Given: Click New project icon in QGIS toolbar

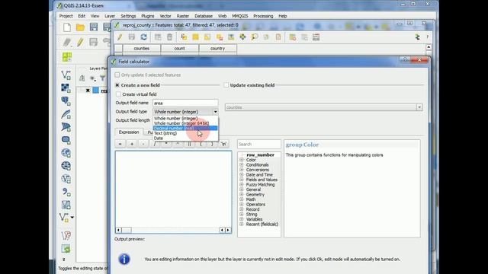Looking at the screenshot, I should pos(67,27).
